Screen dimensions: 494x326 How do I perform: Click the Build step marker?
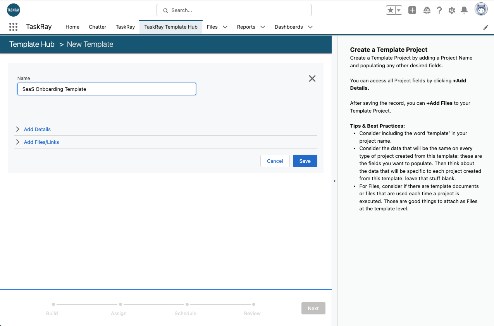53,304
